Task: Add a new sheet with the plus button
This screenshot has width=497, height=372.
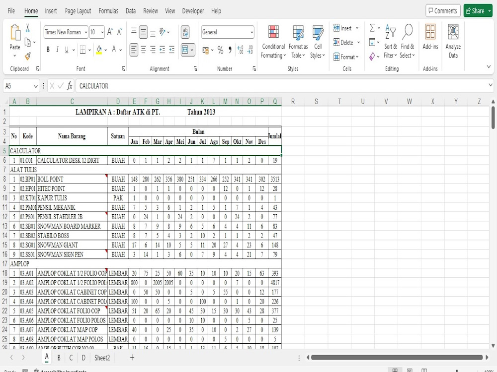Action: click(132, 358)
